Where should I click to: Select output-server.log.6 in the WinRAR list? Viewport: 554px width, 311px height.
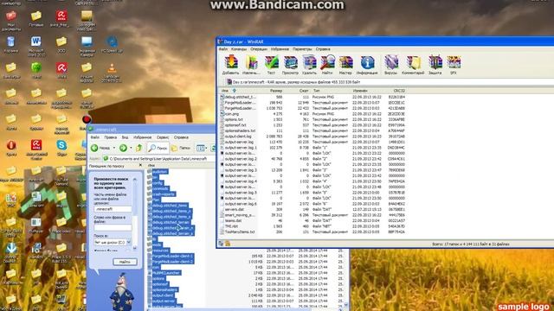click(x=241, y=204)
